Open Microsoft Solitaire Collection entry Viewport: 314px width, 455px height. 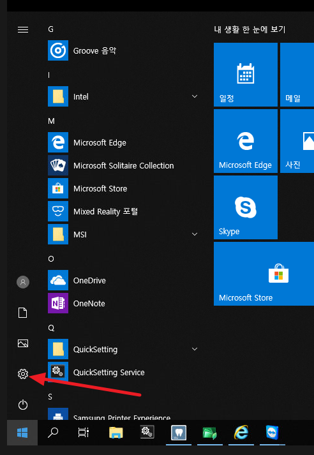(123, 165)
